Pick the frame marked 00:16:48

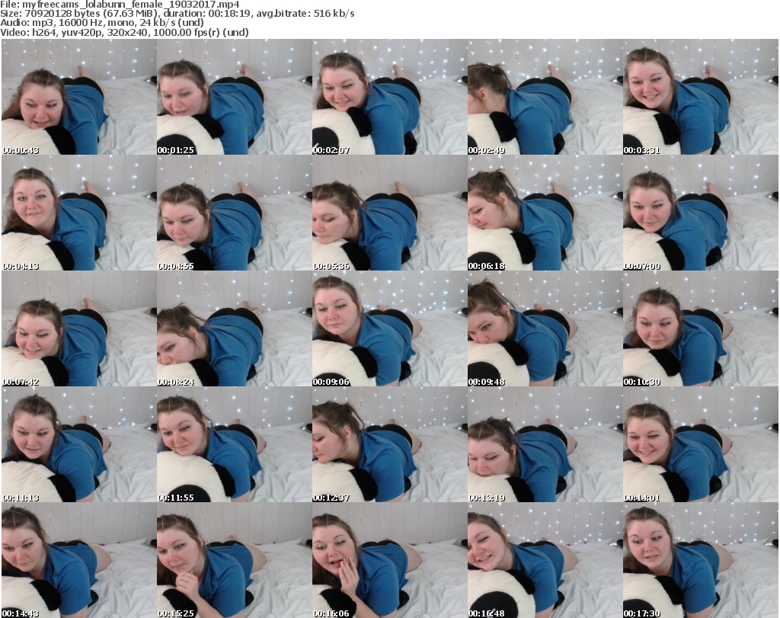[545, 560]
